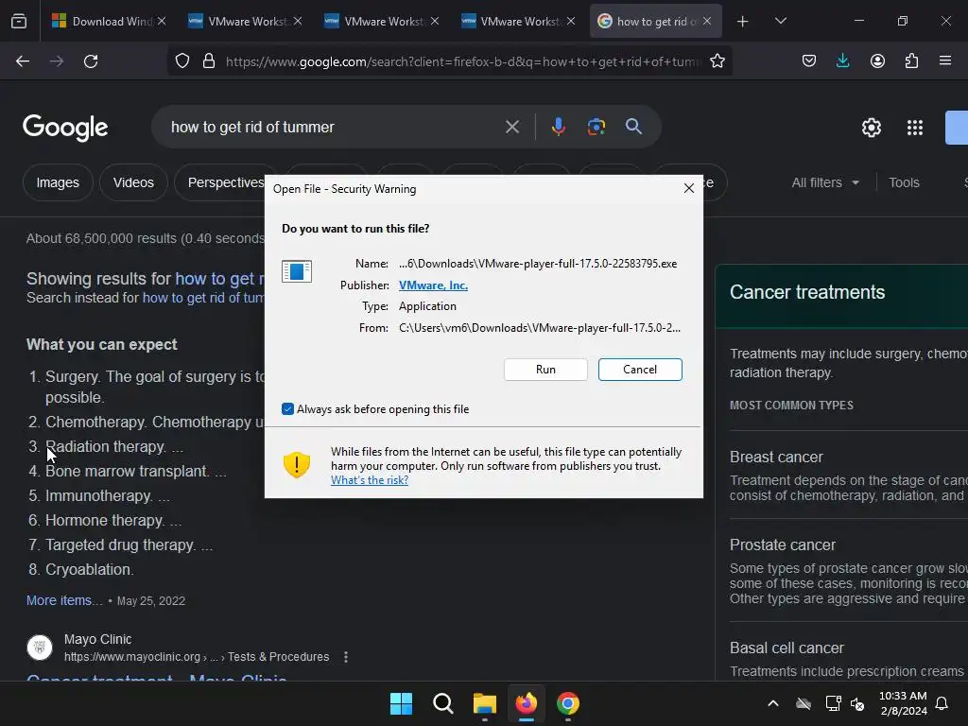Click the Firefox forward arrow
The width and height of the screenshot is (968, 726).
tap(57, 61)
